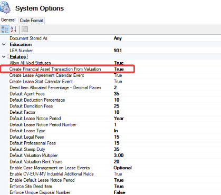Click the value 2 for Decimal Places

click(x=115, y=87)
